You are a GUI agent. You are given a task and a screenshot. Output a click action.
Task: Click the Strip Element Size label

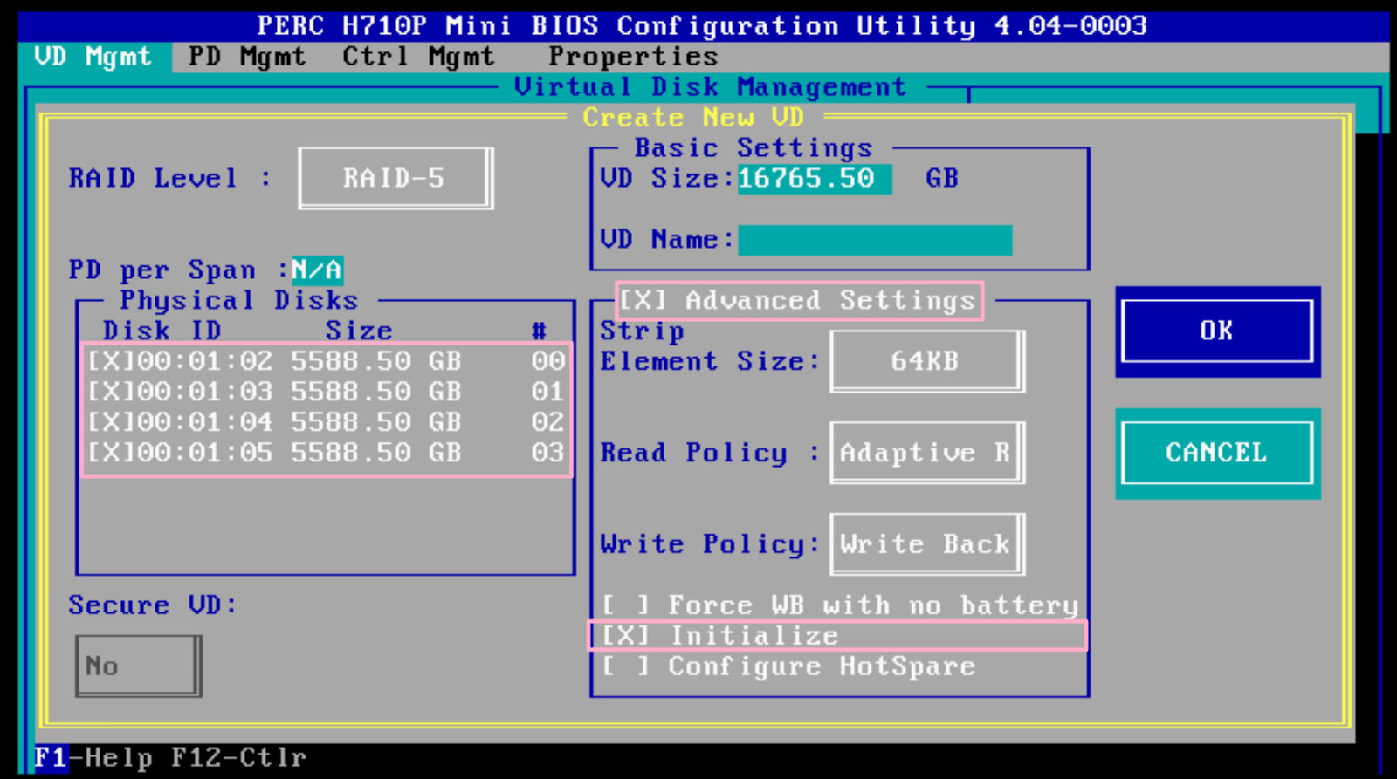(x=709, y=346)
